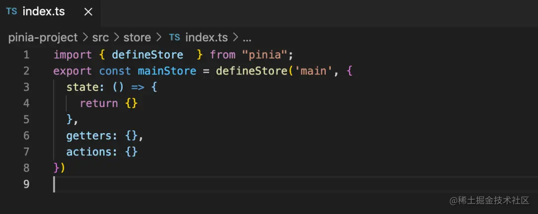Click the closing '})' on line 8
The height and width of the screenshot is (214, 538).
click(59, 168)
